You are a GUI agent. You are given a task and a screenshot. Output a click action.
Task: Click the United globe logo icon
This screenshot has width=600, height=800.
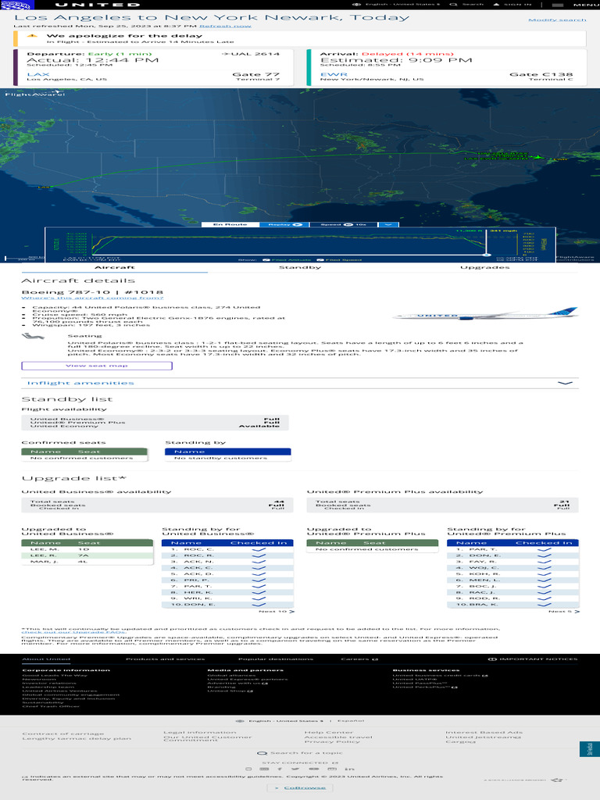[16, 5]
